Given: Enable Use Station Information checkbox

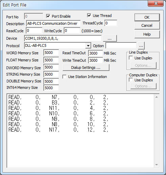Looking at the screenshot, I should click(64, 77).
